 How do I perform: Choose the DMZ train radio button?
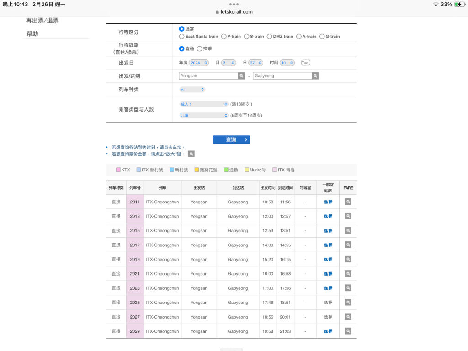click(270, 37)
